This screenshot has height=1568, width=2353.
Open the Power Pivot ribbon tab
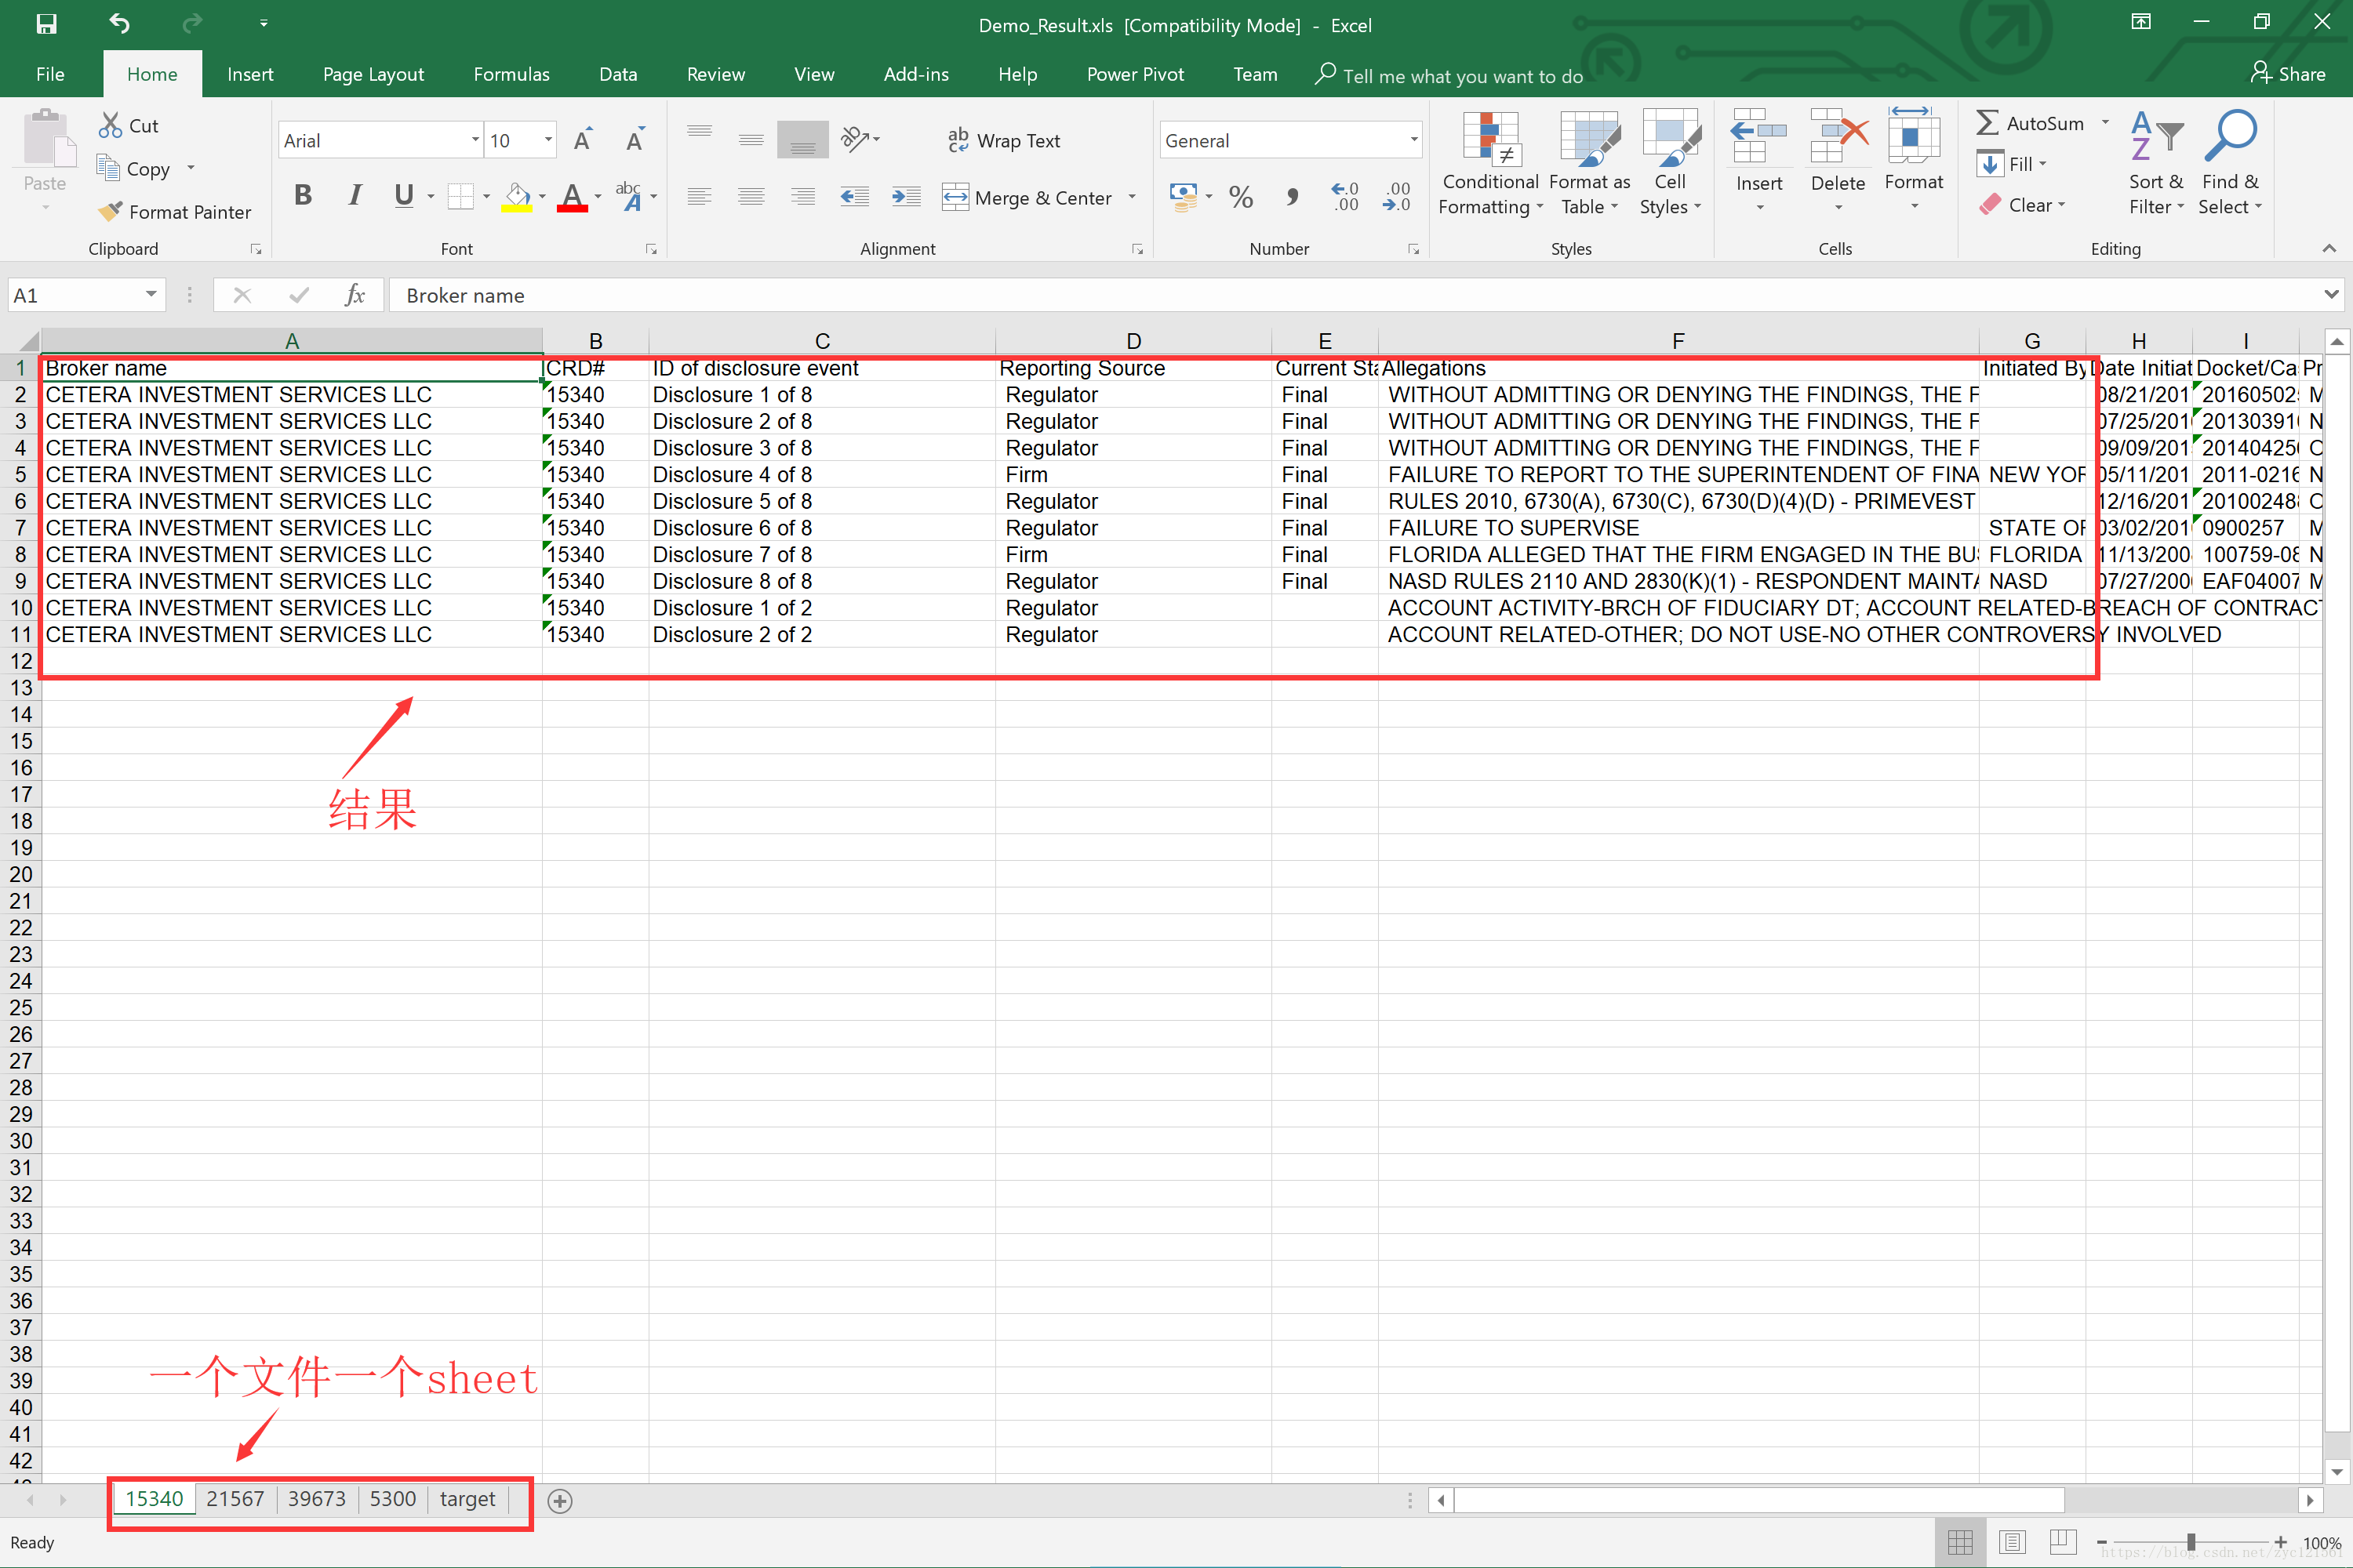(x=1134, y=74)
